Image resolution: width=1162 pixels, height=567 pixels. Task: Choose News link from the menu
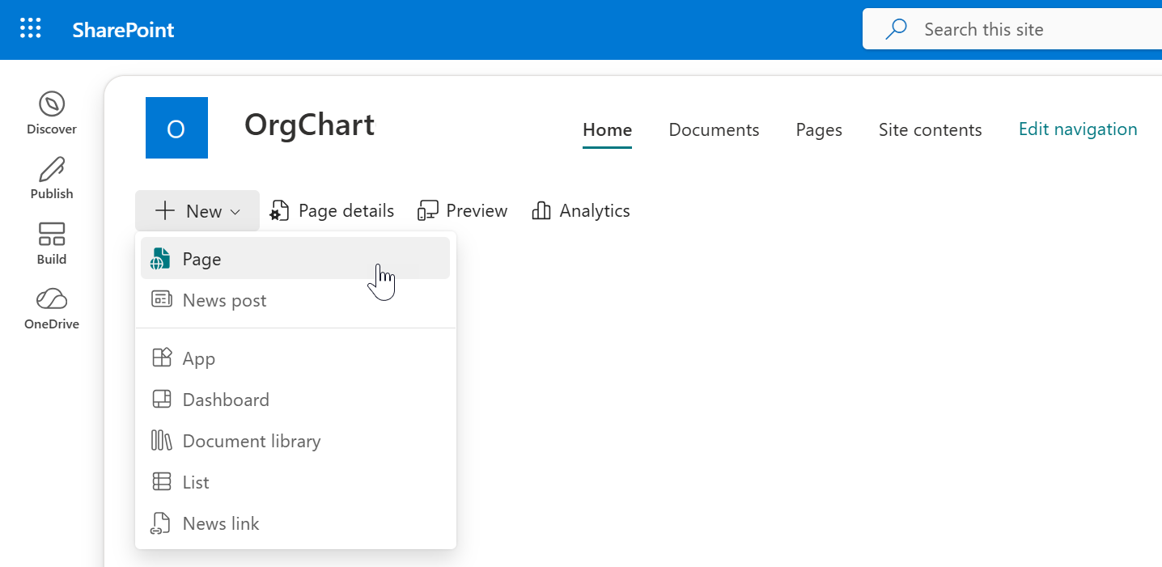pyautogui.click(x=295, y=523)
